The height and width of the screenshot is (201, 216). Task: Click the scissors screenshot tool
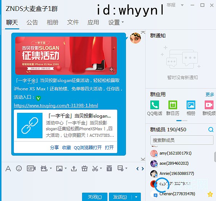pyautogui.click(x=95, y=168)
